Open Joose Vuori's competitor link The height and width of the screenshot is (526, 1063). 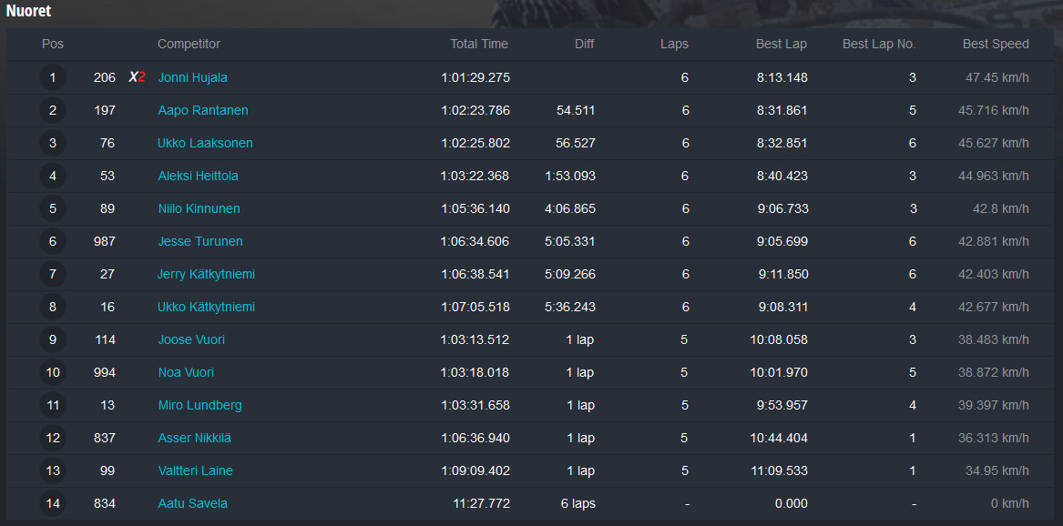(191, 339)
